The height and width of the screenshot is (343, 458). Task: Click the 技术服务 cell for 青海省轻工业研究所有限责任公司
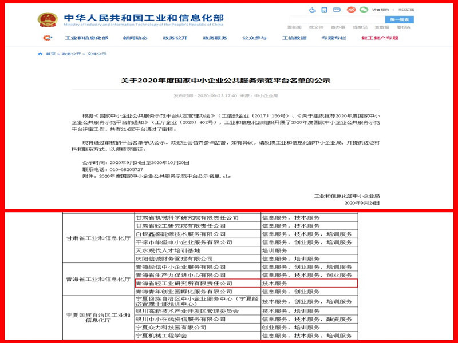coord(309,283)
